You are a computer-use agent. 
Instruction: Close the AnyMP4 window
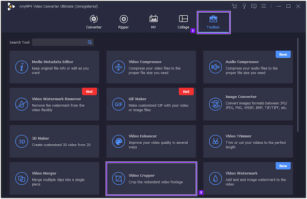(298, 6)
